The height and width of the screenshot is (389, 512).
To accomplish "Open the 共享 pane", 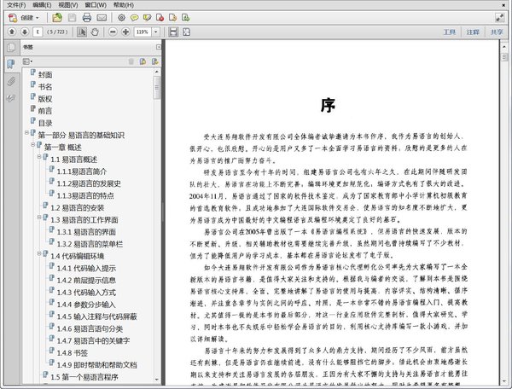I will pos(497,32).
